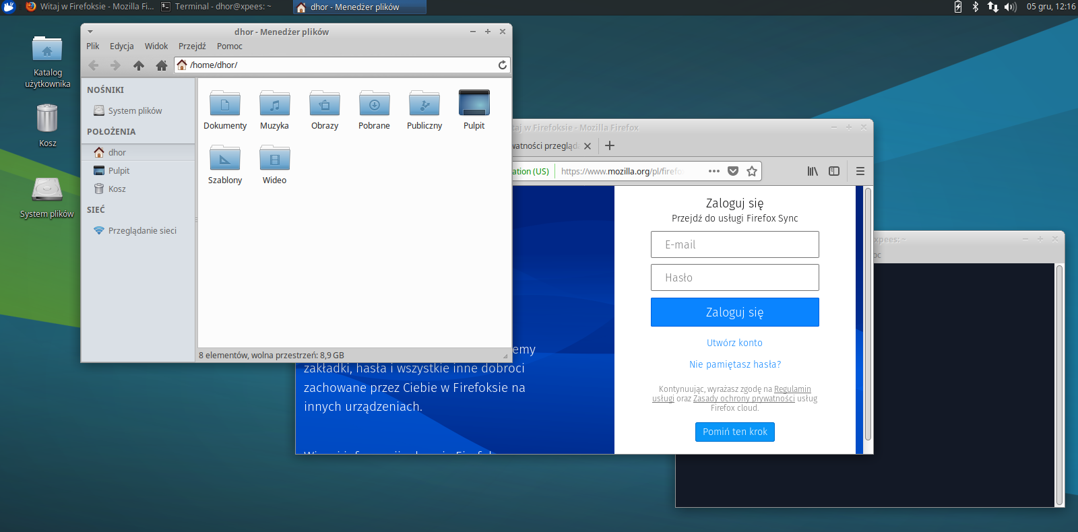Save page to Pocket in Firefox
Image resolution: width=1078 pixels, height=532 pixels.
pos(733,171)
